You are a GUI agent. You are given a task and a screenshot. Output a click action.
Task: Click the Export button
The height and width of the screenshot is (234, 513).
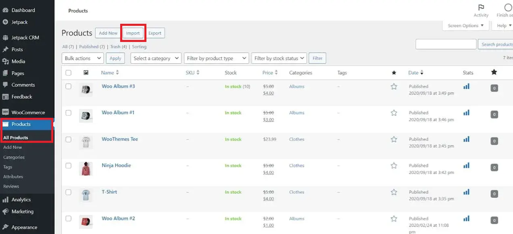point(155,33)
